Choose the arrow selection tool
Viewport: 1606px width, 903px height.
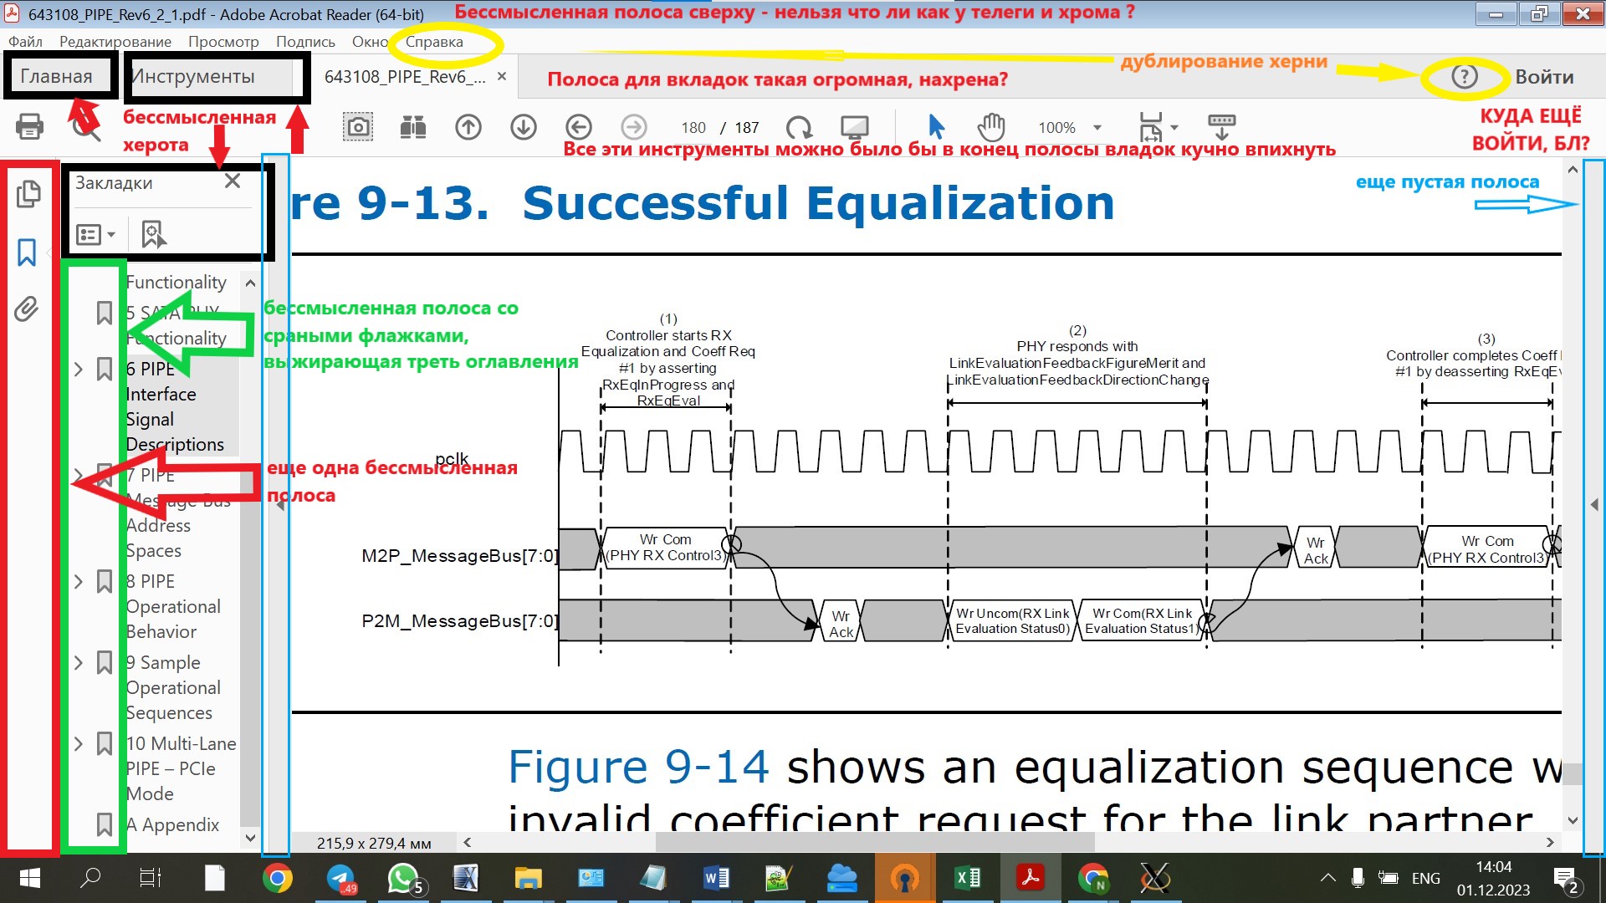coord(936,127)
